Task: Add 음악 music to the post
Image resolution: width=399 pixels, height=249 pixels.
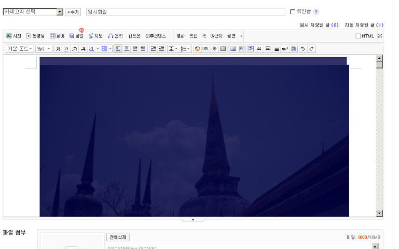Action: pyautogui.click(x=115, y=36)
